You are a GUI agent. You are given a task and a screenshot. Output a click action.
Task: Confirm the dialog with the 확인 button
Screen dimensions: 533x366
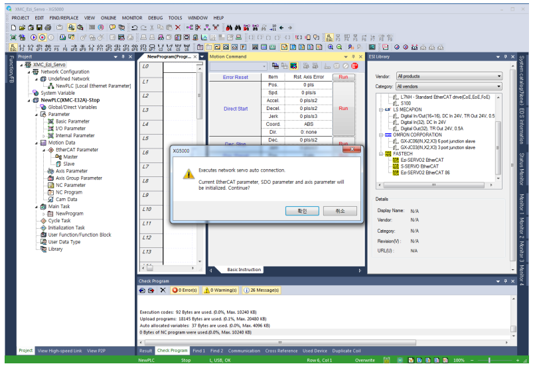coord(302,210)
